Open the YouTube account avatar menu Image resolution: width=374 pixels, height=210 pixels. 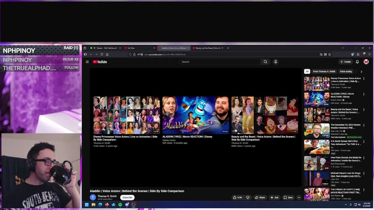coord(366,62)
